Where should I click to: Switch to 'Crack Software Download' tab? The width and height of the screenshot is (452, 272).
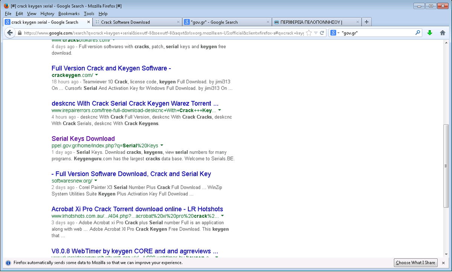(137, 22)
